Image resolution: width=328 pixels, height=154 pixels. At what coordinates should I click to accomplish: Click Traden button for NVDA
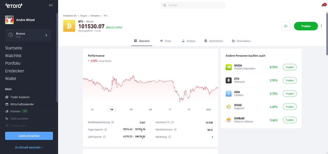(290, 67)
